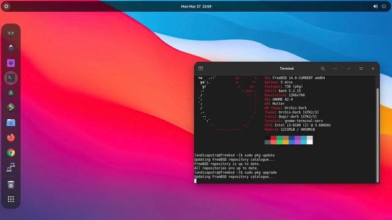This screenshot has height=220, width=392.
Task: Open the power menu icon in top bar
Action: coord(384,6)
